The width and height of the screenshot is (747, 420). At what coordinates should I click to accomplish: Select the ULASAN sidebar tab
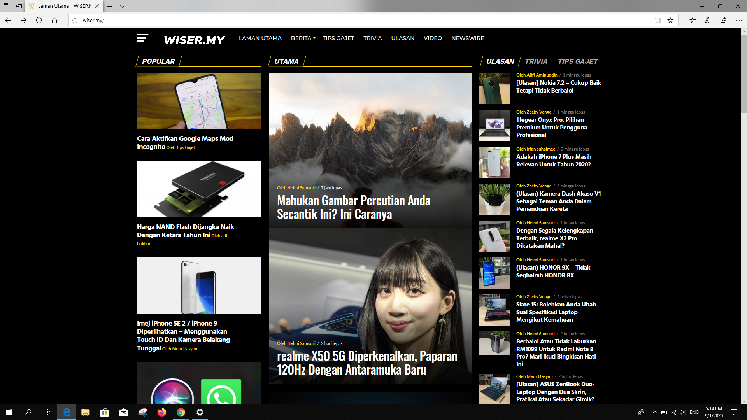click(x=500, y=61)
